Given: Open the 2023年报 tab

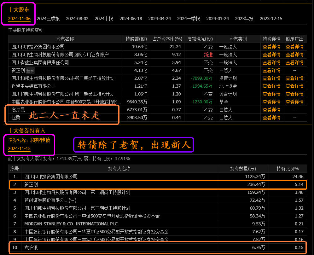Looking at the screenshot, I should [x=244, y=19].
